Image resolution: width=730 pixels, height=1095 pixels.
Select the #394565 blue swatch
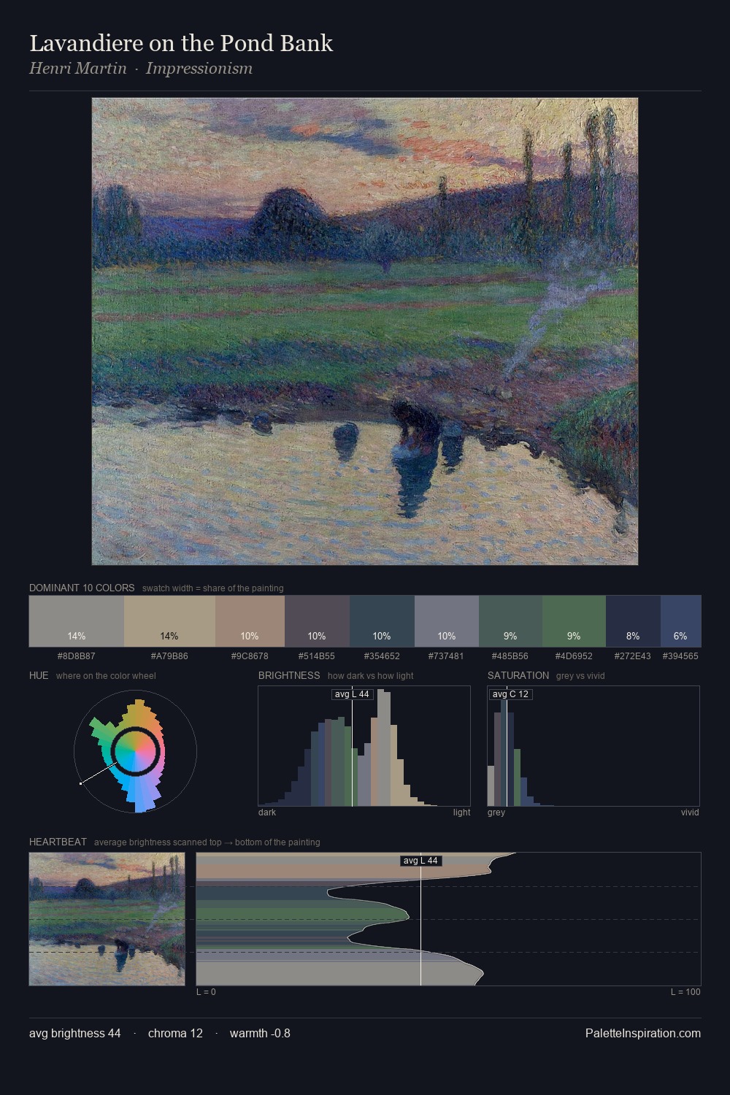(x=680, y=621)
